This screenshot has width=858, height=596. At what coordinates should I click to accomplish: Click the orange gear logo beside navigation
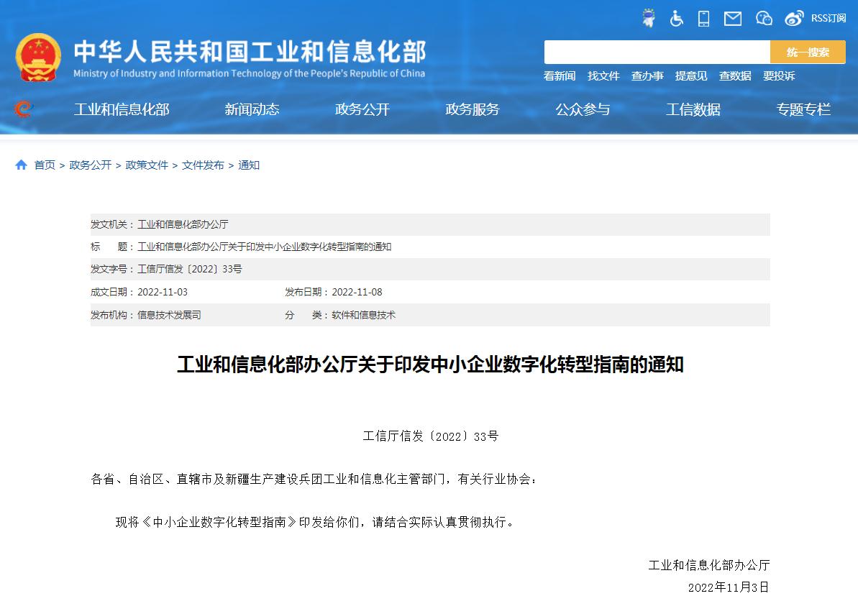[24, 109]
